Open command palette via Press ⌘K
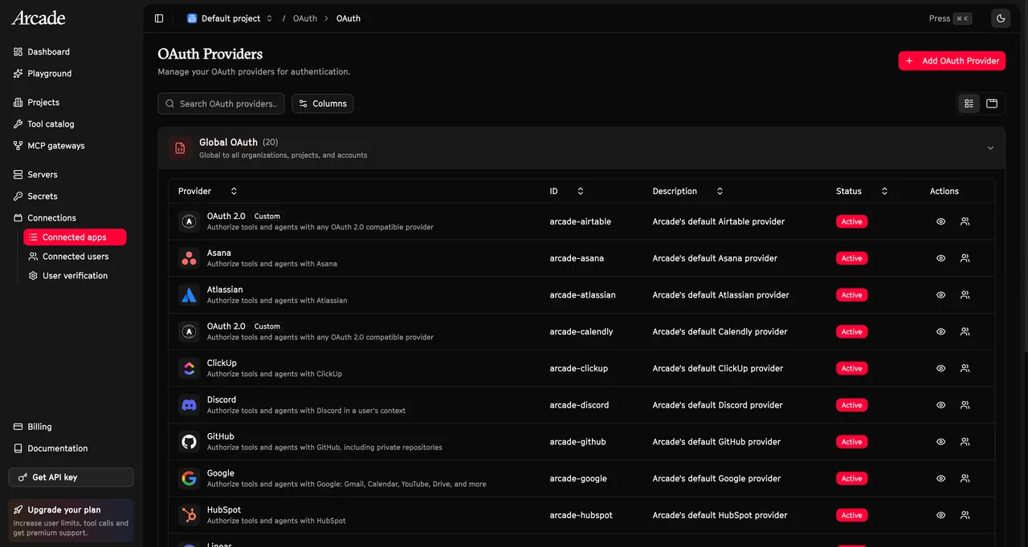 click(x=950, y=18)
